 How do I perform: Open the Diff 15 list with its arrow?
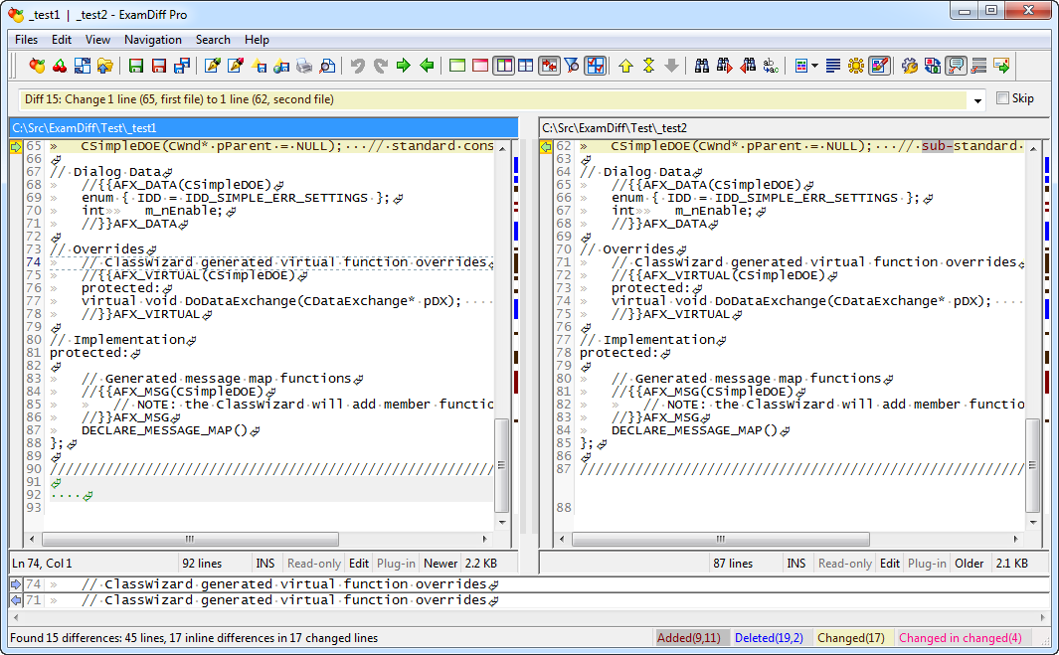point(977,100)
